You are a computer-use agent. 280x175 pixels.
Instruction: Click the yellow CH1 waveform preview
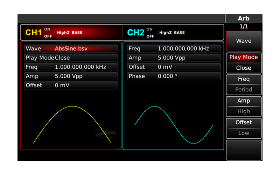click(72, 125)
